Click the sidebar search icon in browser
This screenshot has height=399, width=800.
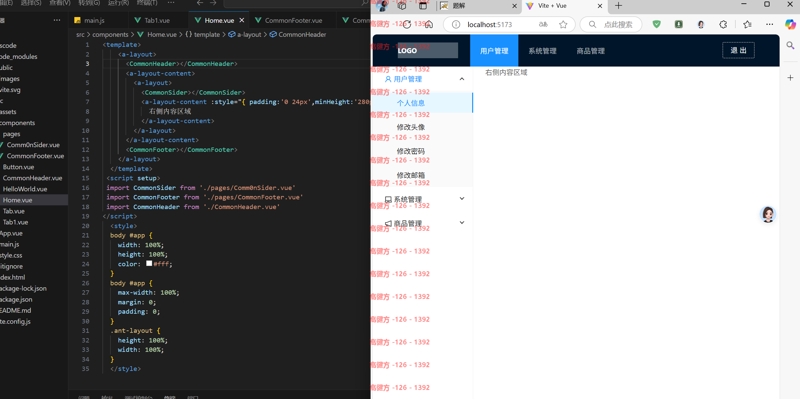tap(790, 45)
